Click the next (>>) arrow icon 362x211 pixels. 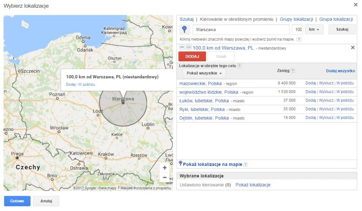[x=188, y=47]
